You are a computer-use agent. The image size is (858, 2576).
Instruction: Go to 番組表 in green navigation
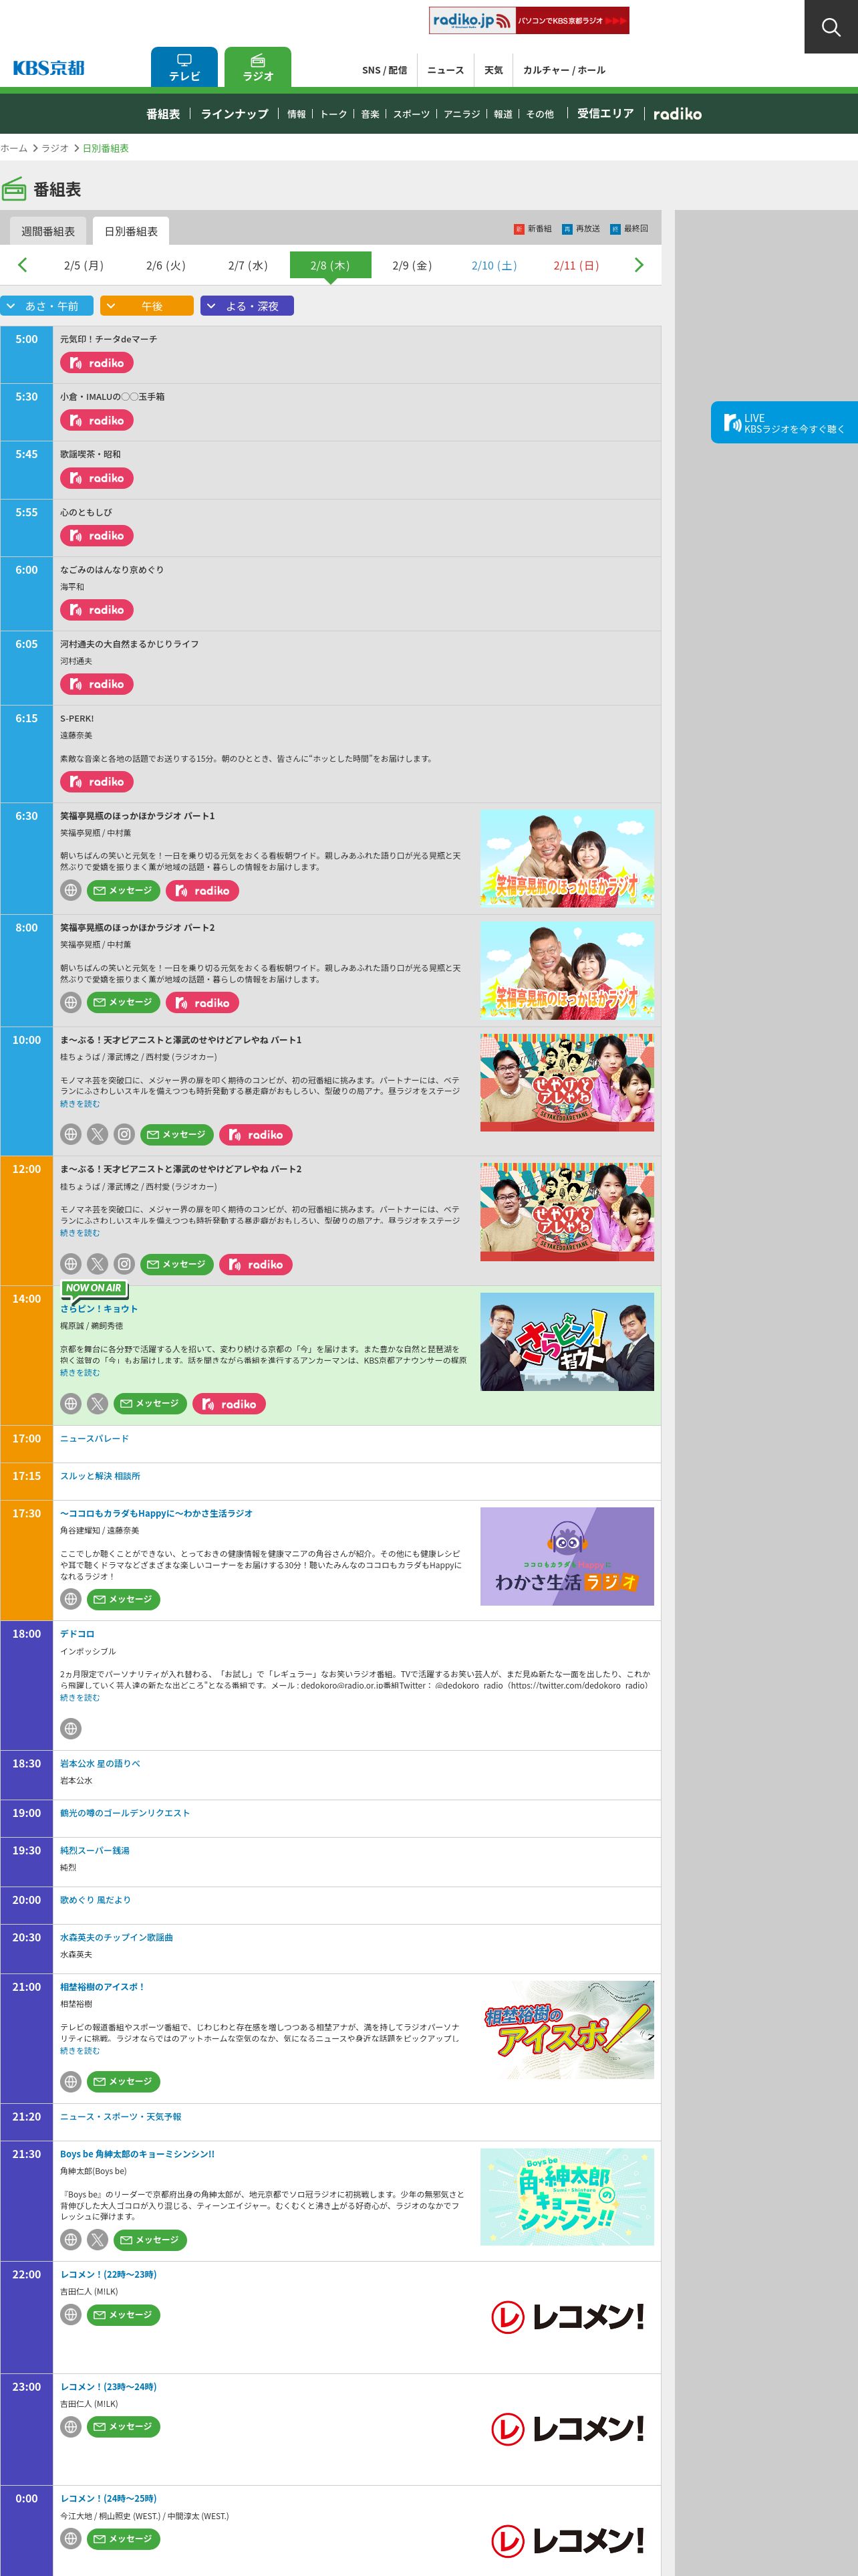click(x=163, y=114)
